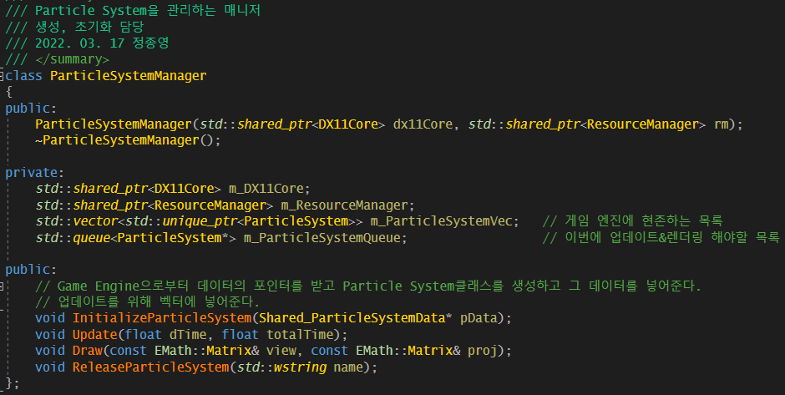Click the 'class' keyword

pos(23,76)
